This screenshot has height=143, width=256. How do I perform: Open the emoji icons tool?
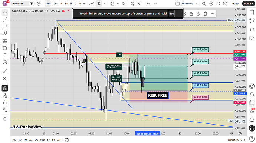[5, 62]
